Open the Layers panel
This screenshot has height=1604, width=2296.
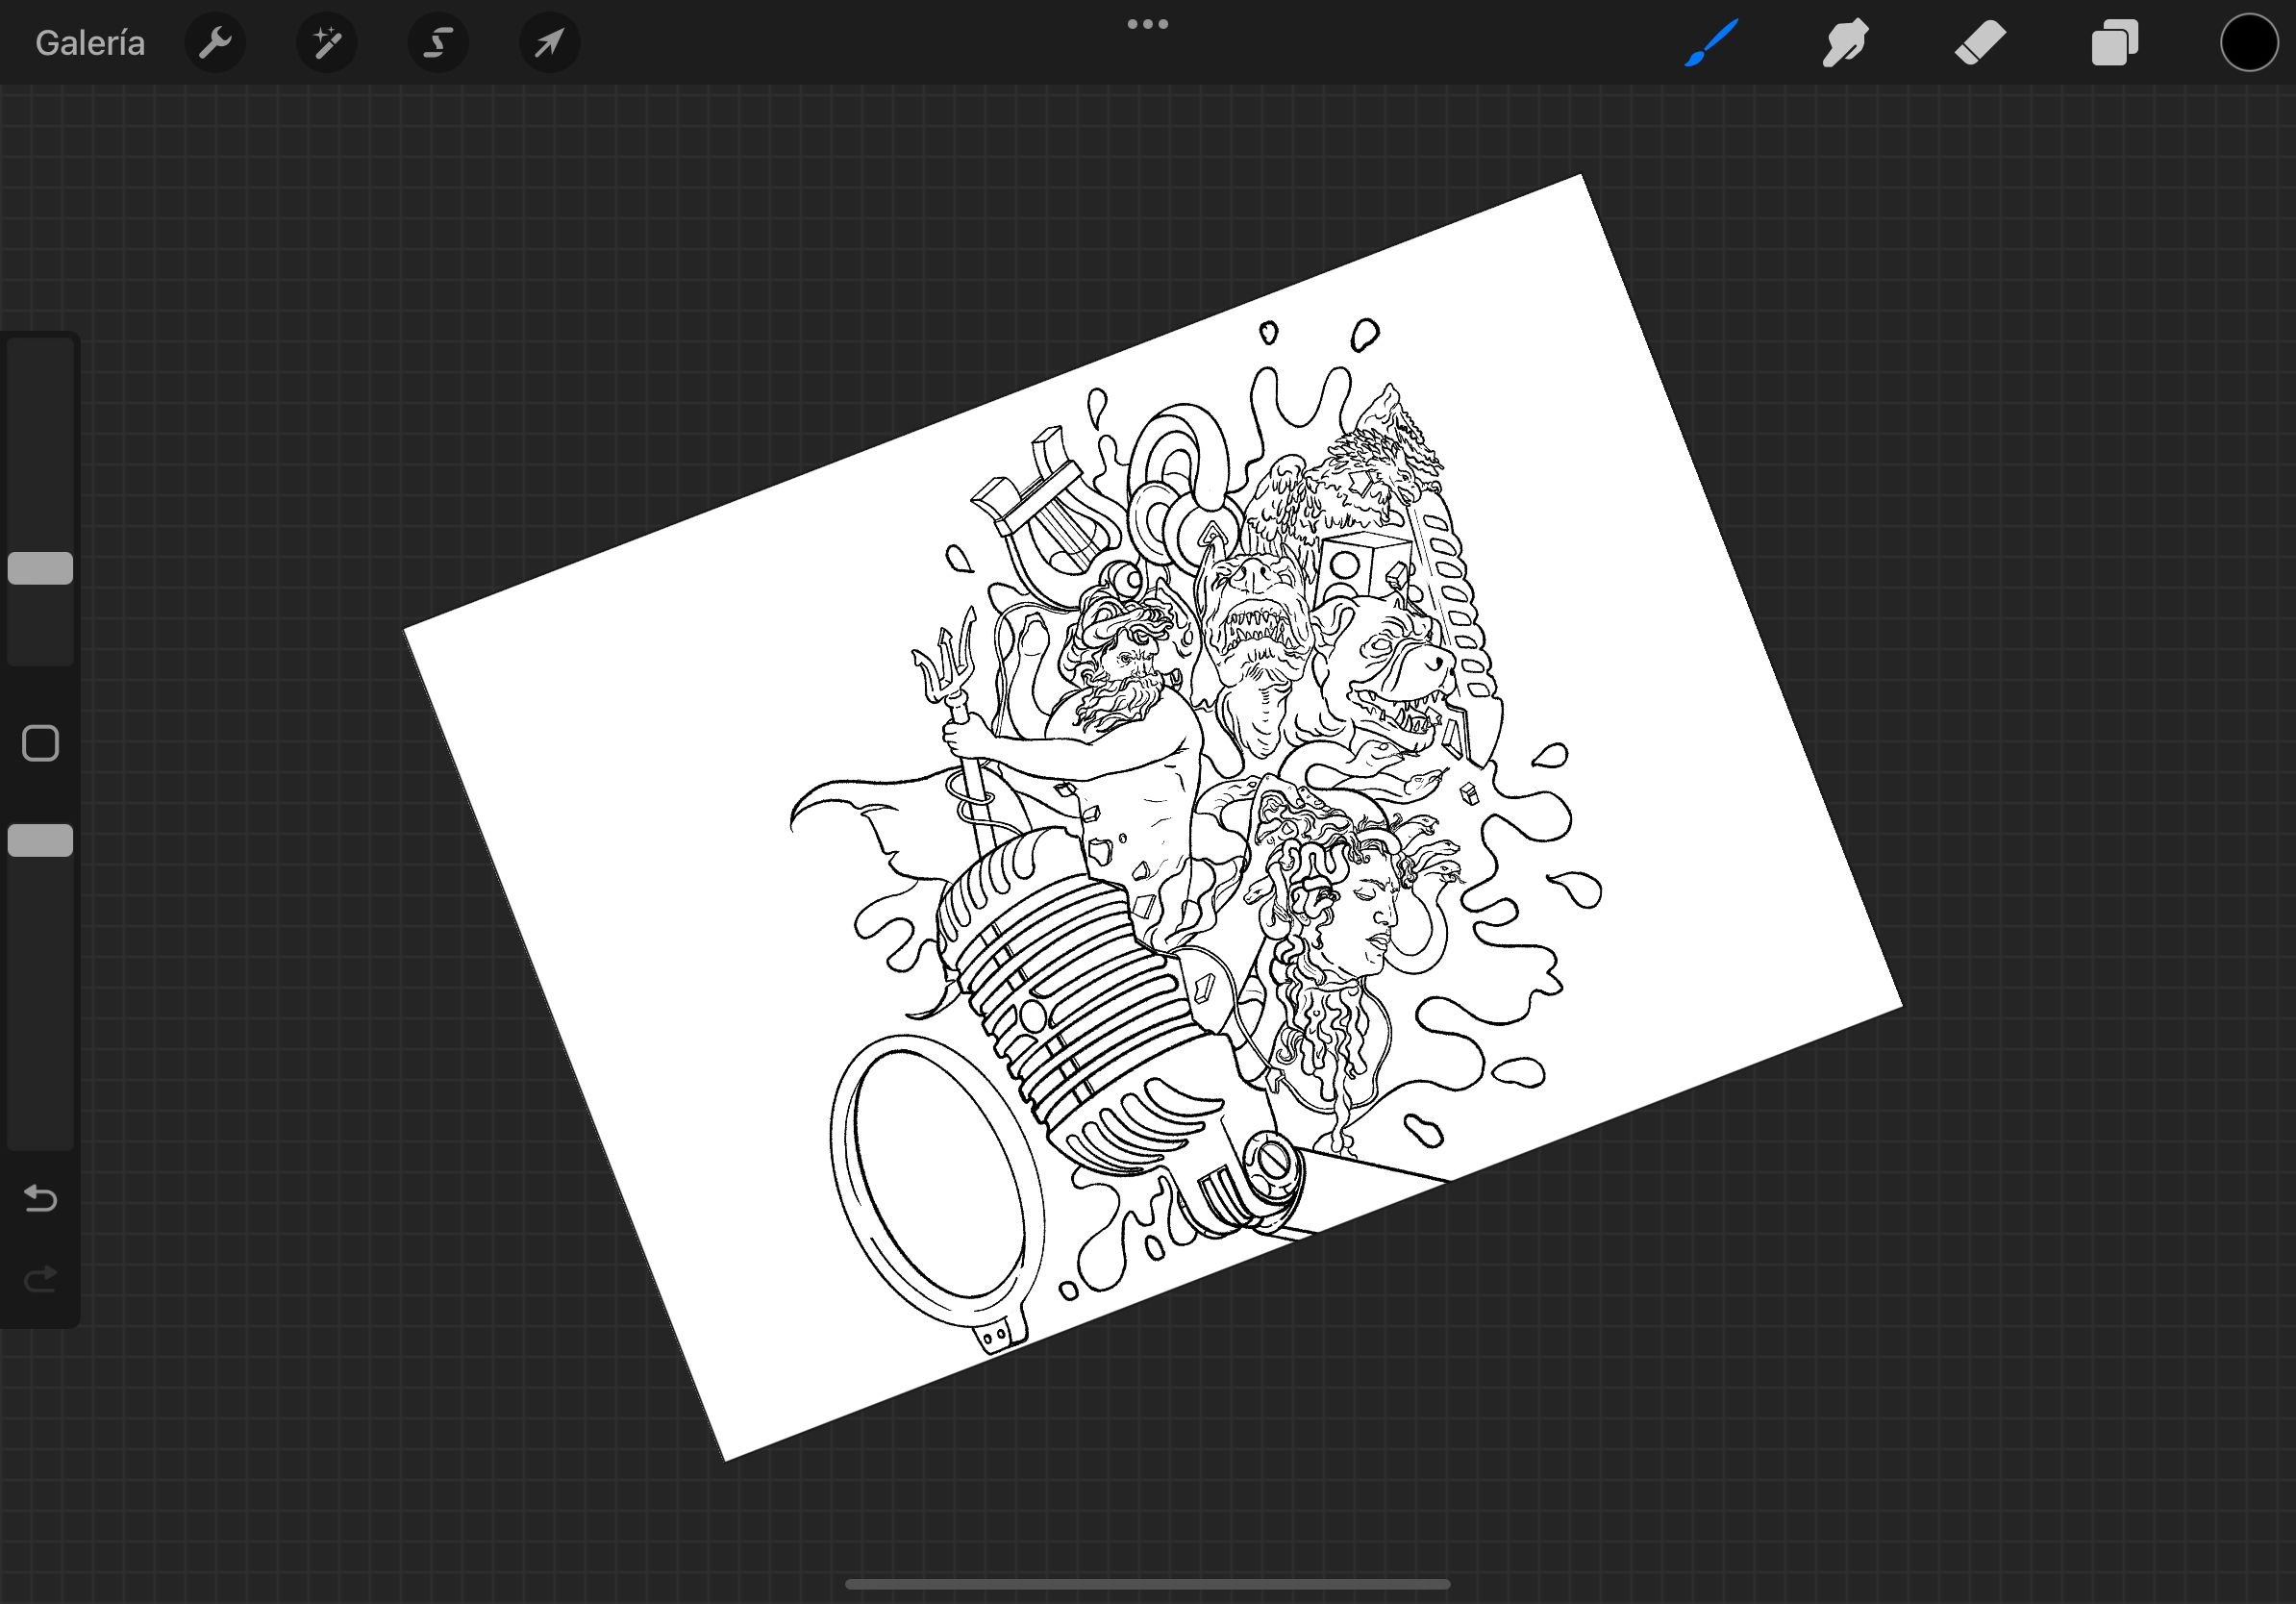point(2114,43)
